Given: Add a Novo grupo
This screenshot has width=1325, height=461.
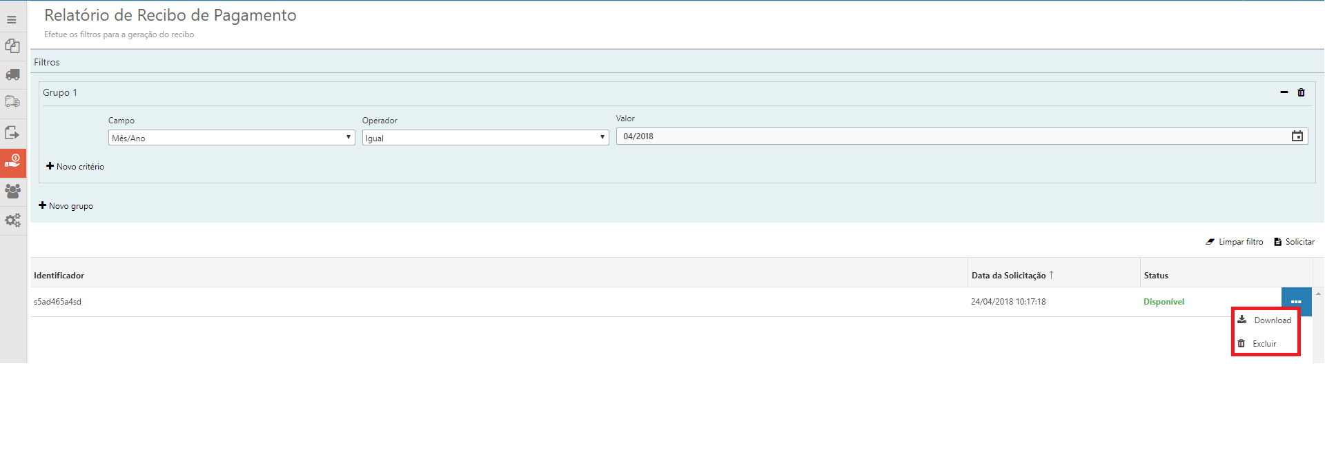Looking at the screenshot, I should coord(66,206).
